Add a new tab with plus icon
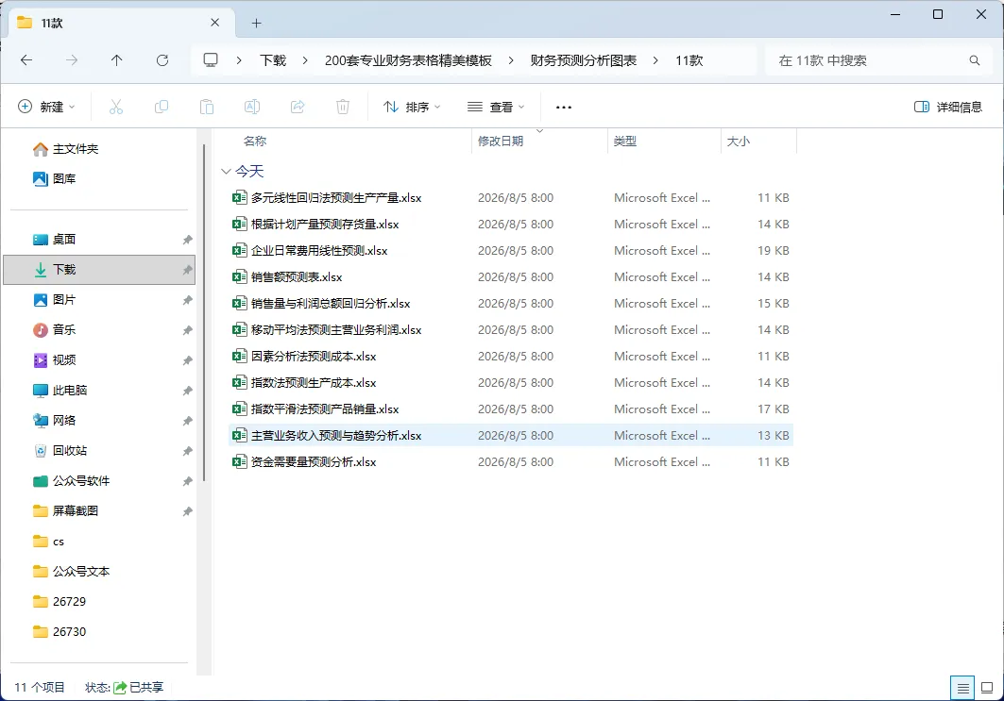Screen dimensions: 1004x701 [x=256, y=23]
